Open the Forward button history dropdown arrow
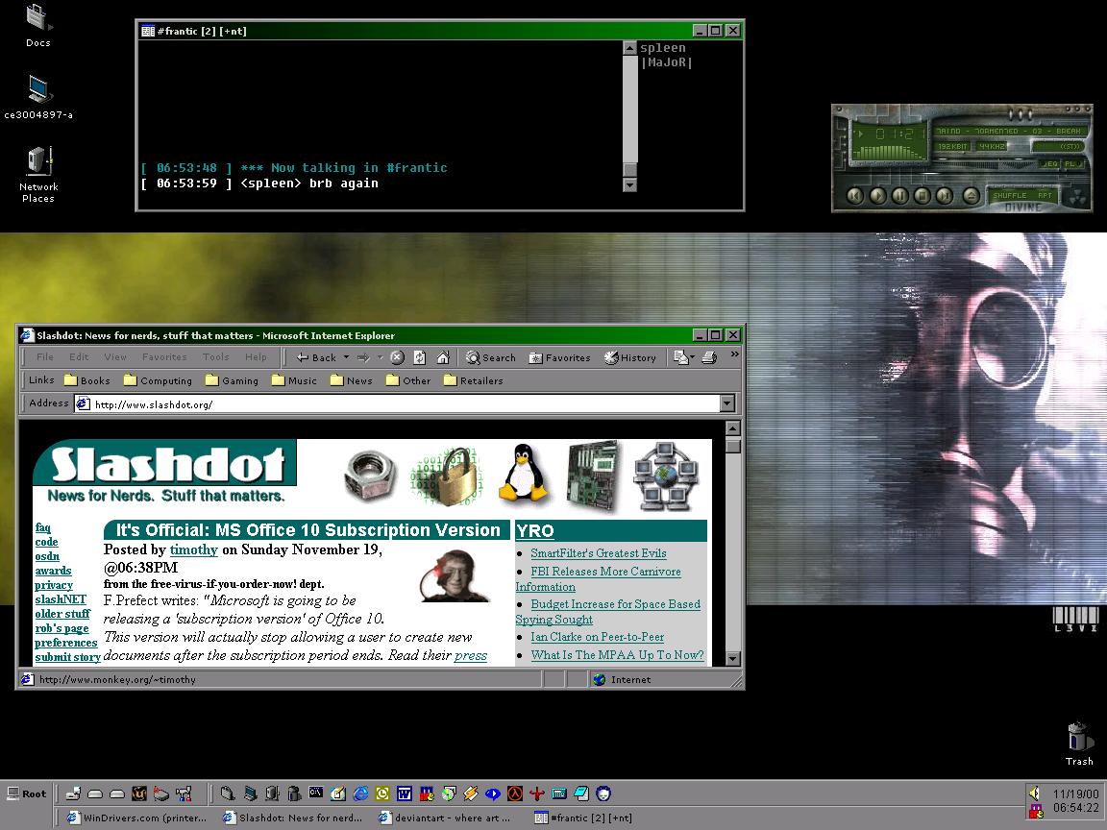 (x=380, y=357)
